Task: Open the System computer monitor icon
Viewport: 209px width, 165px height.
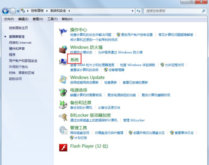Action: (x=63, y=62)
